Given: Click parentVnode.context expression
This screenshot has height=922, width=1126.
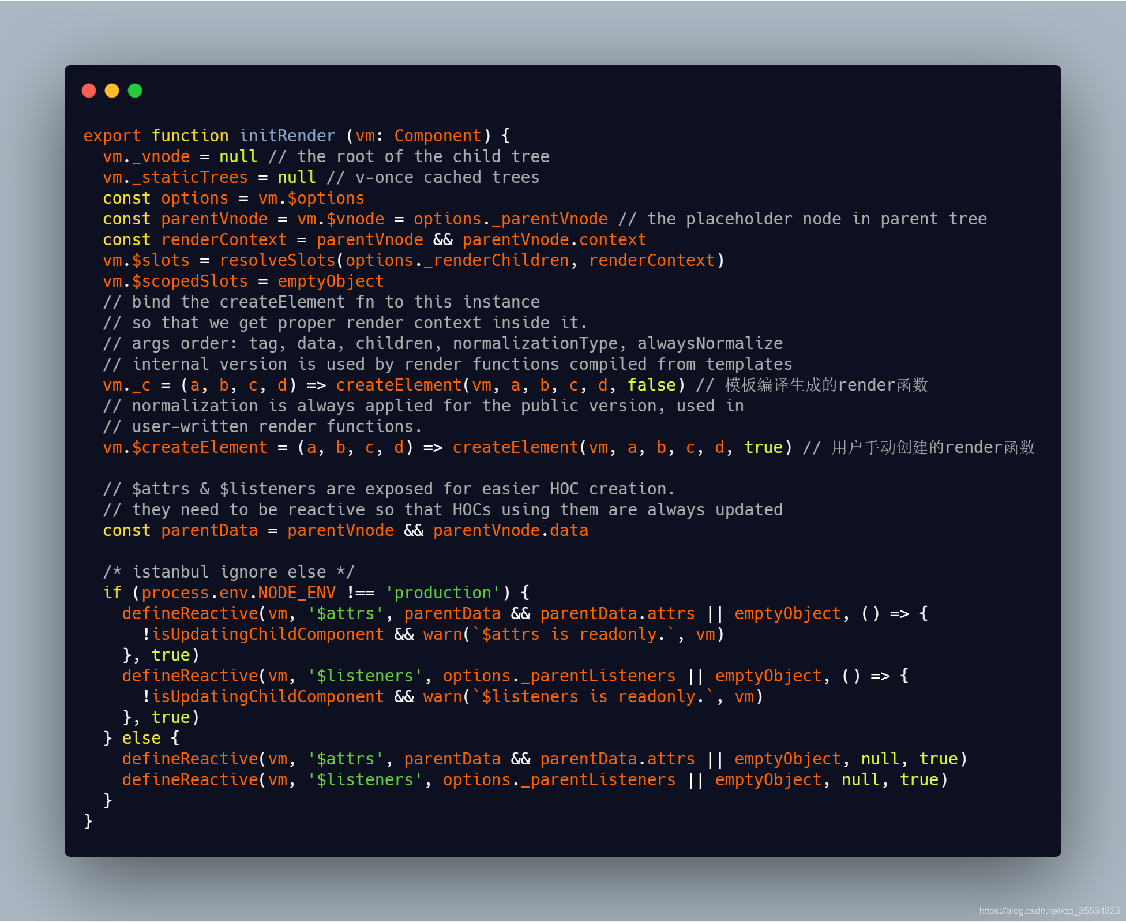Looking at the screenshot, I should click(554, 239).
